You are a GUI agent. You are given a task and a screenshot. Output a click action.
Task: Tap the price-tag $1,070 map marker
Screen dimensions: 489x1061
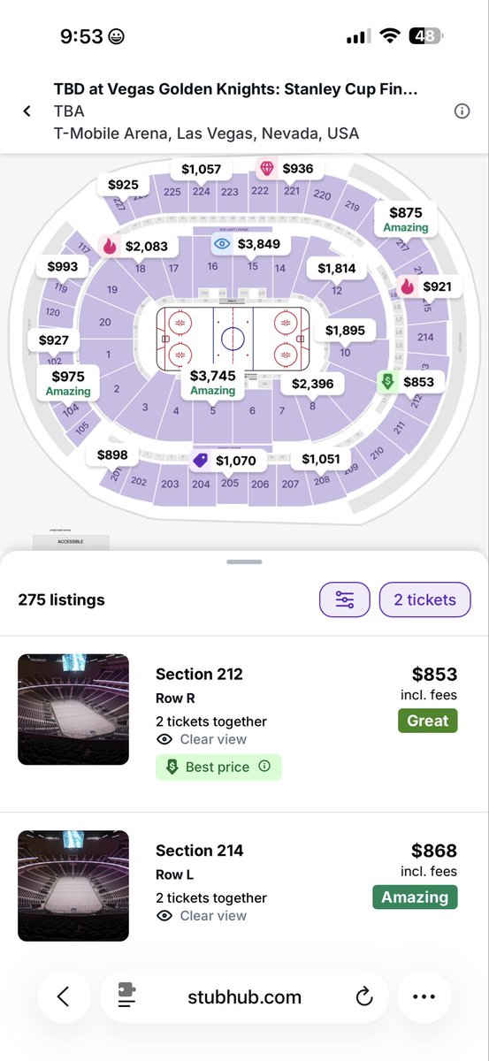point(225,461)
